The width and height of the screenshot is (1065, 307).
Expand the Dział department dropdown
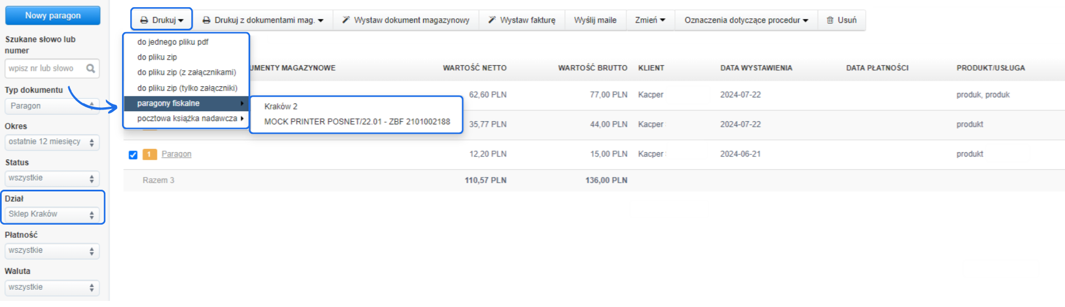click(52, 215)
